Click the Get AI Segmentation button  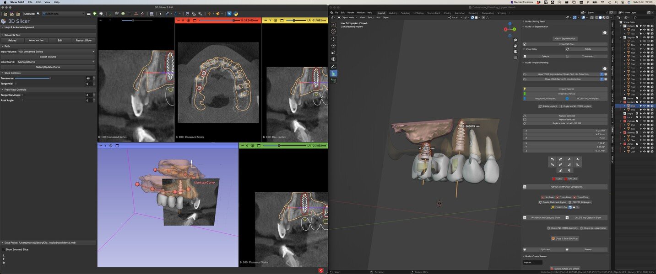[565, 38]
